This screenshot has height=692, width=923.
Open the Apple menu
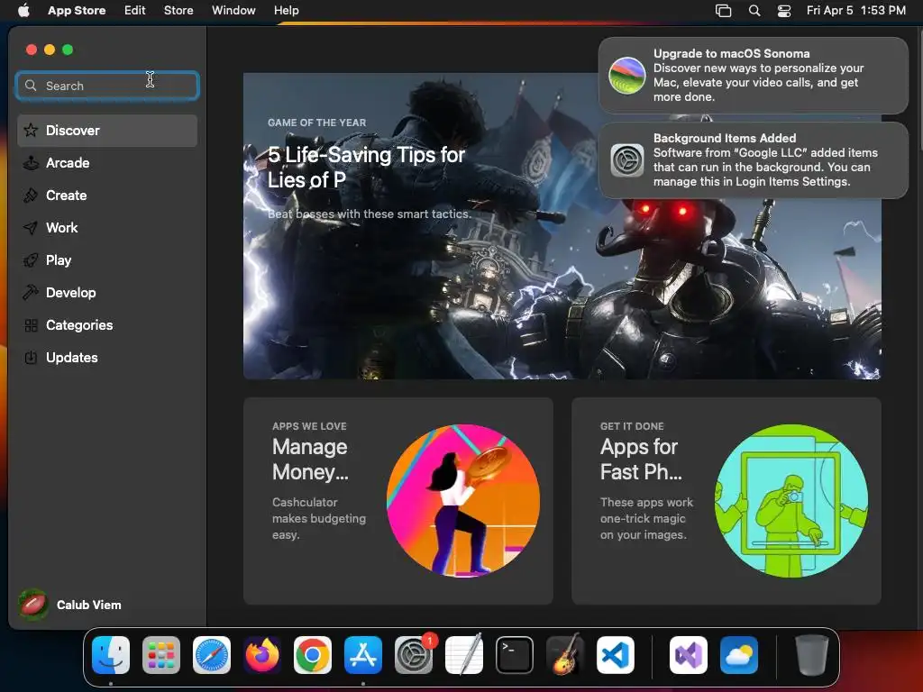(23, 10)
